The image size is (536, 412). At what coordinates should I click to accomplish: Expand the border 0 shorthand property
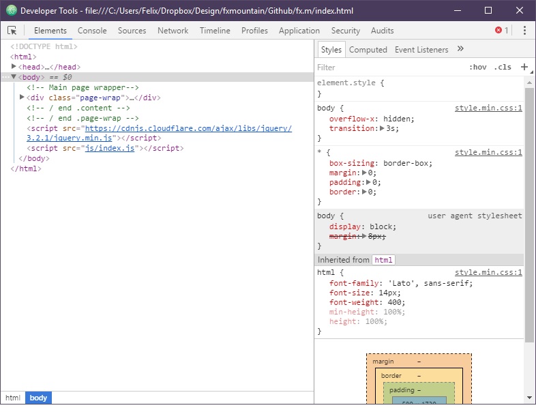tap(364, 192)
